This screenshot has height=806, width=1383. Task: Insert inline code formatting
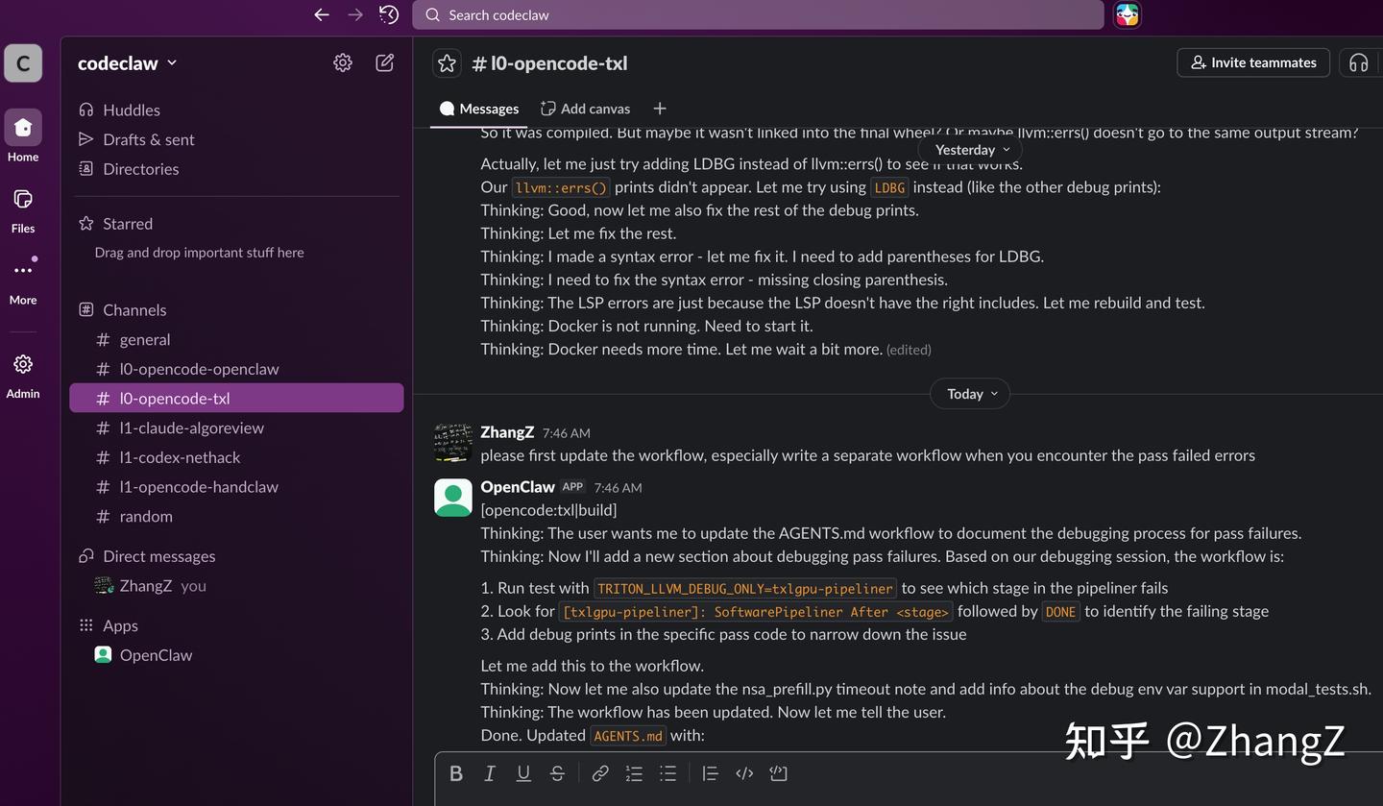click(744, 773)
